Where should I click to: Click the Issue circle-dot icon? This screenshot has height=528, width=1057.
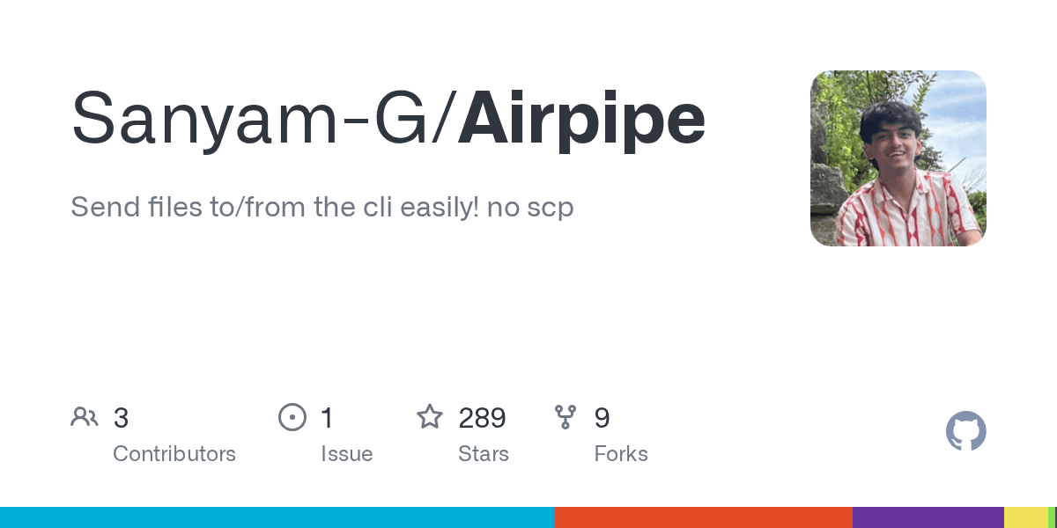(292, 417)
